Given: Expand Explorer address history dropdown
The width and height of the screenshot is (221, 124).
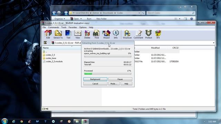Looking at the screenshot, I should [139, 13].
